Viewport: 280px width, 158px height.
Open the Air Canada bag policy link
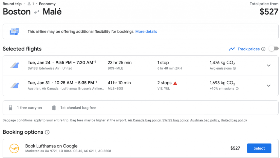coord(144,120)
